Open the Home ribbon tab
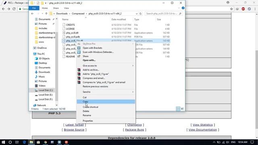This screenshot has width=258, height=145. click(x=45, y=8)
